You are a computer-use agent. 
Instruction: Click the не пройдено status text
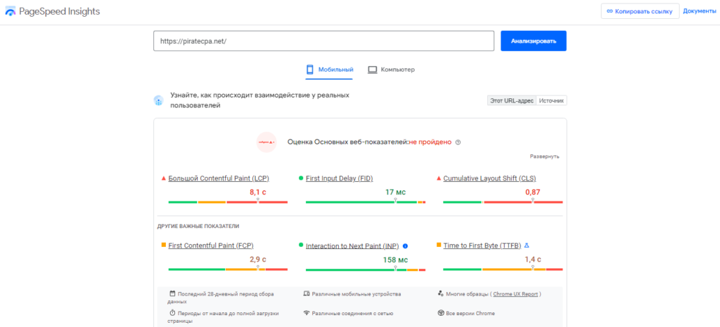point(430,142)
